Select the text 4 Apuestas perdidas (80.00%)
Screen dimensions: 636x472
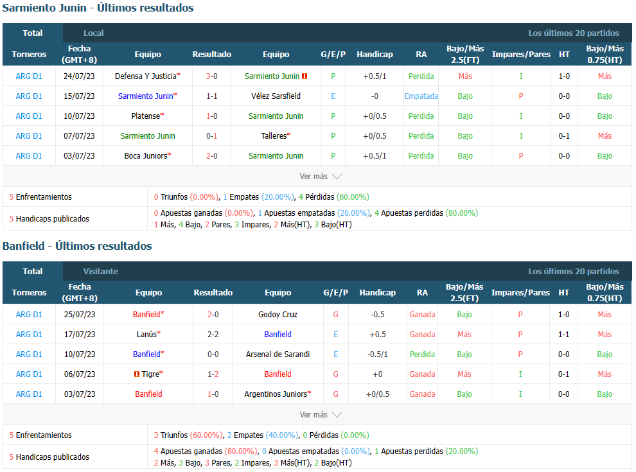click(427, 213)
